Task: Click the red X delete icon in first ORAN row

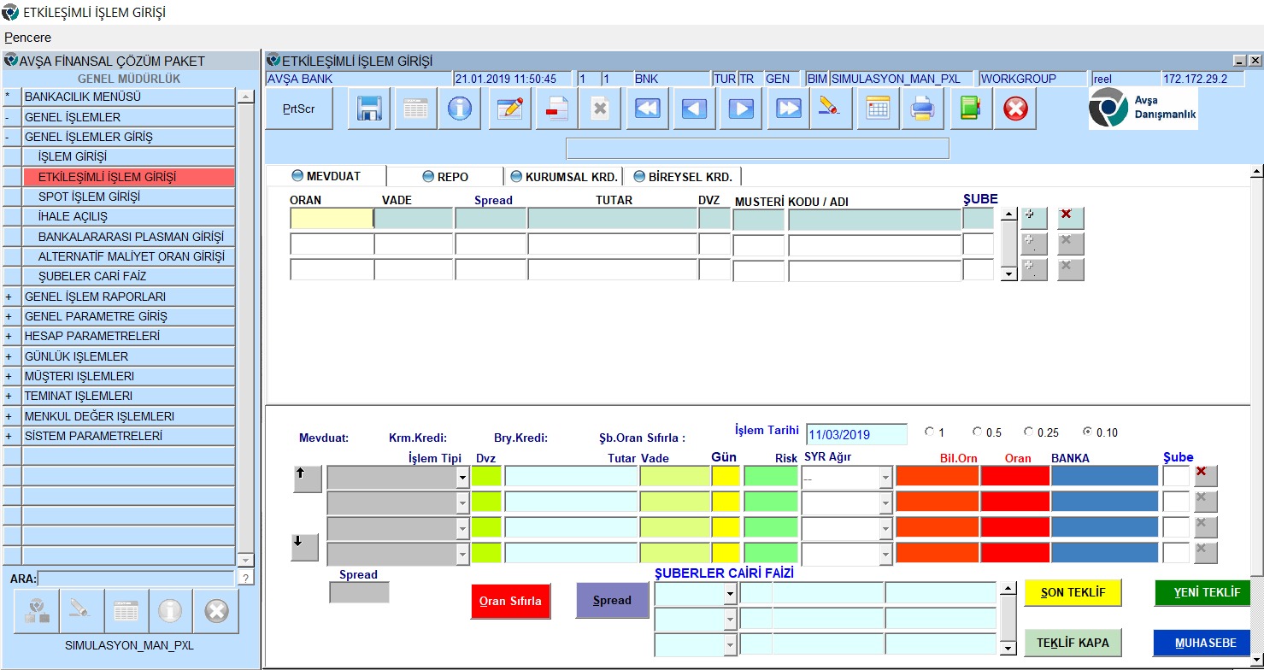Action: coord(1071,218)
